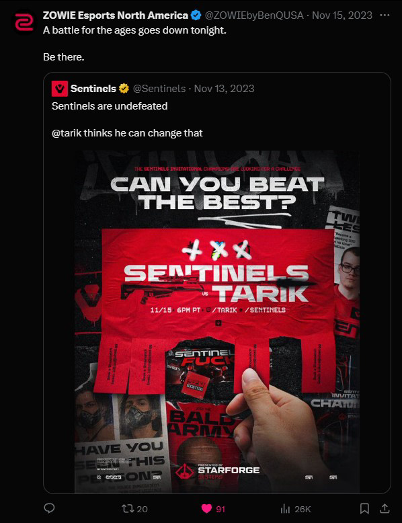
Task: Enlarge the Sentinels vs Tarik poster image
Action: tap(217, 322)
